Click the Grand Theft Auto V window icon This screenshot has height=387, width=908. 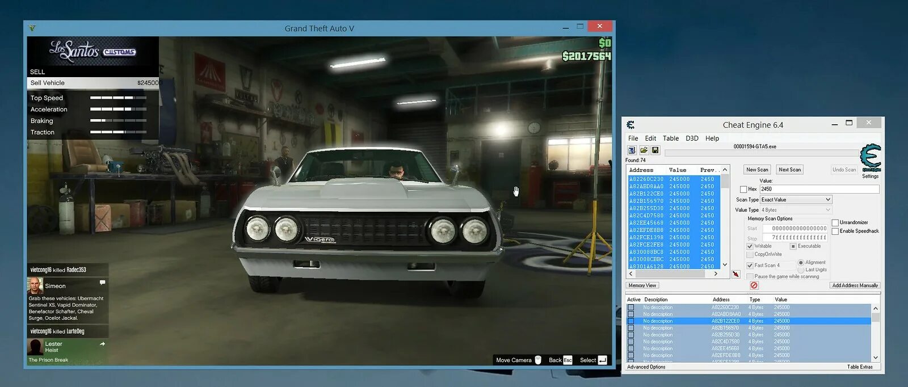(32, 28)
